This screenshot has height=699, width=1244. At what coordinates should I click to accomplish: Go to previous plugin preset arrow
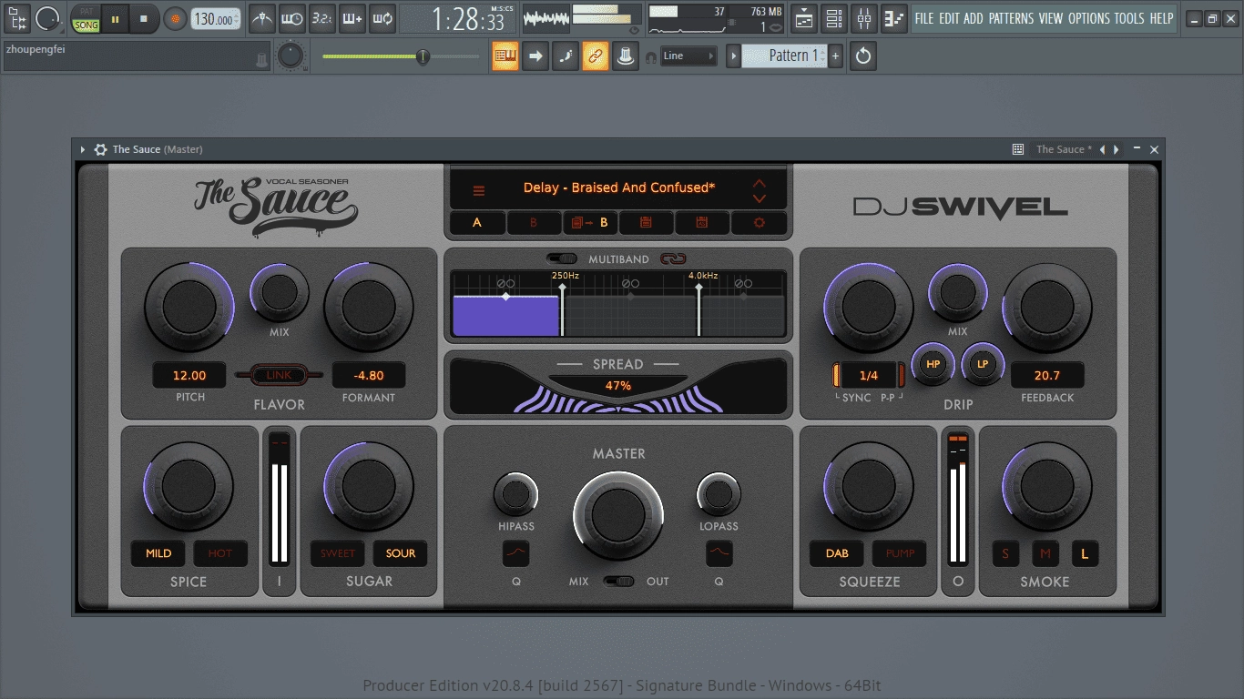[1102, 149]
